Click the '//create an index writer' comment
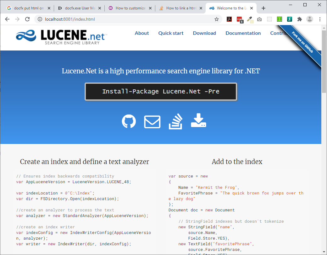The image size is (327, 255). click(x=45, y=227)
